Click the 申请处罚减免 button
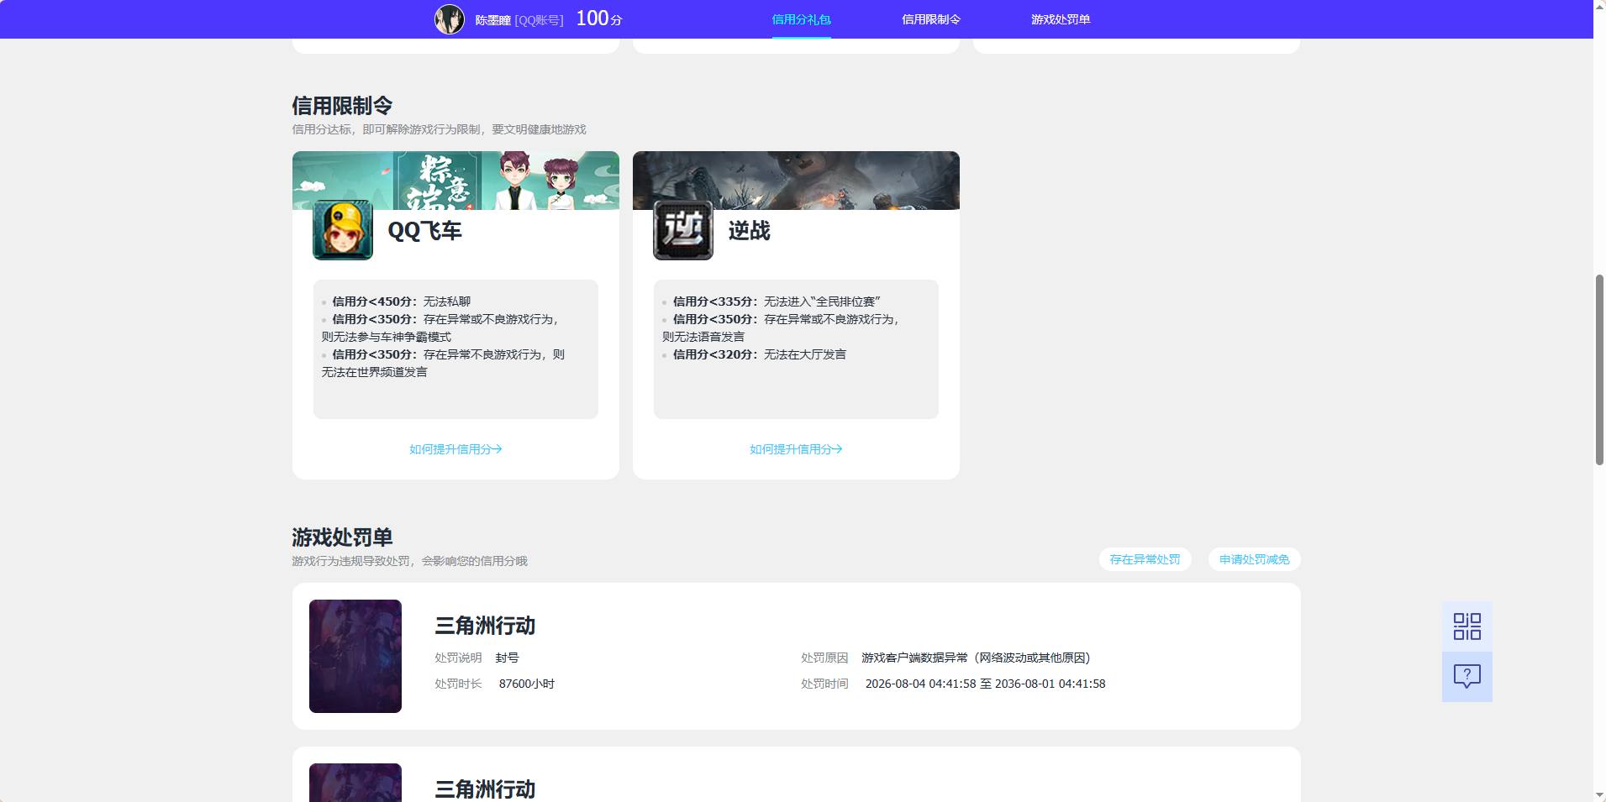Screen dimensions: 1606x802 1254,559
